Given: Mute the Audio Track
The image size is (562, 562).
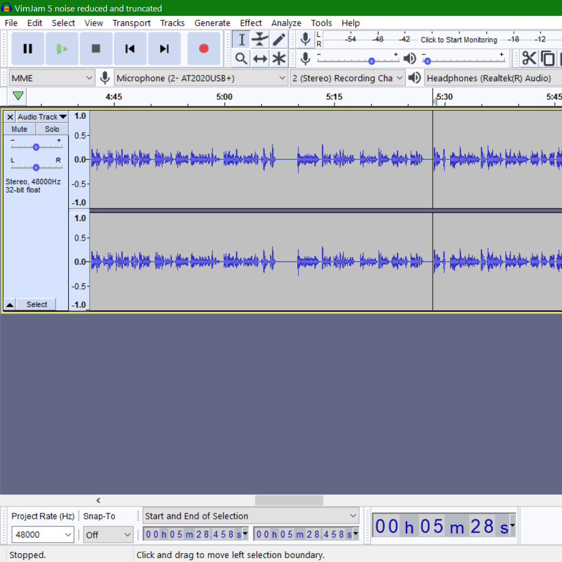Looking at the screenshot, I should 19,129.
